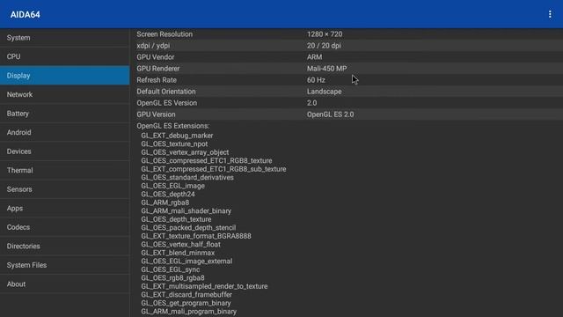This screenshot has width=563, height=317.
Task: Select the GL_ARM_mali_program_binary extension
Action: [188, 312]
